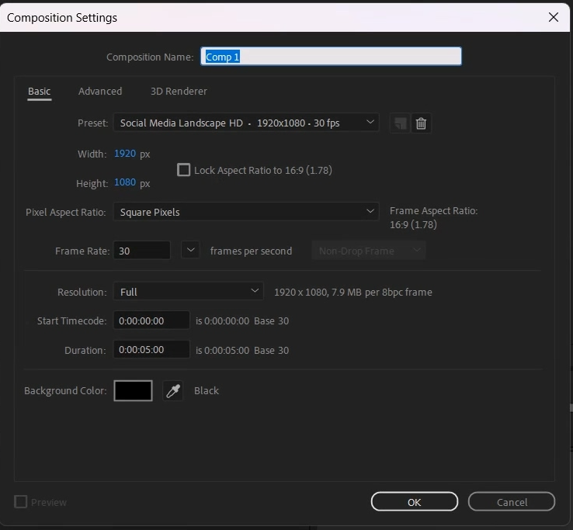The height and width of the screenshot is (530, 573).
Task: Click the Frame Rate field showing 30
Action: (142, 251)
